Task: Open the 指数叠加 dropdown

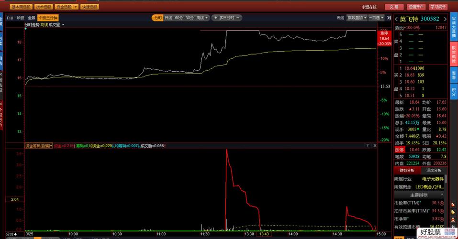Action: click(x=357, y=18)
